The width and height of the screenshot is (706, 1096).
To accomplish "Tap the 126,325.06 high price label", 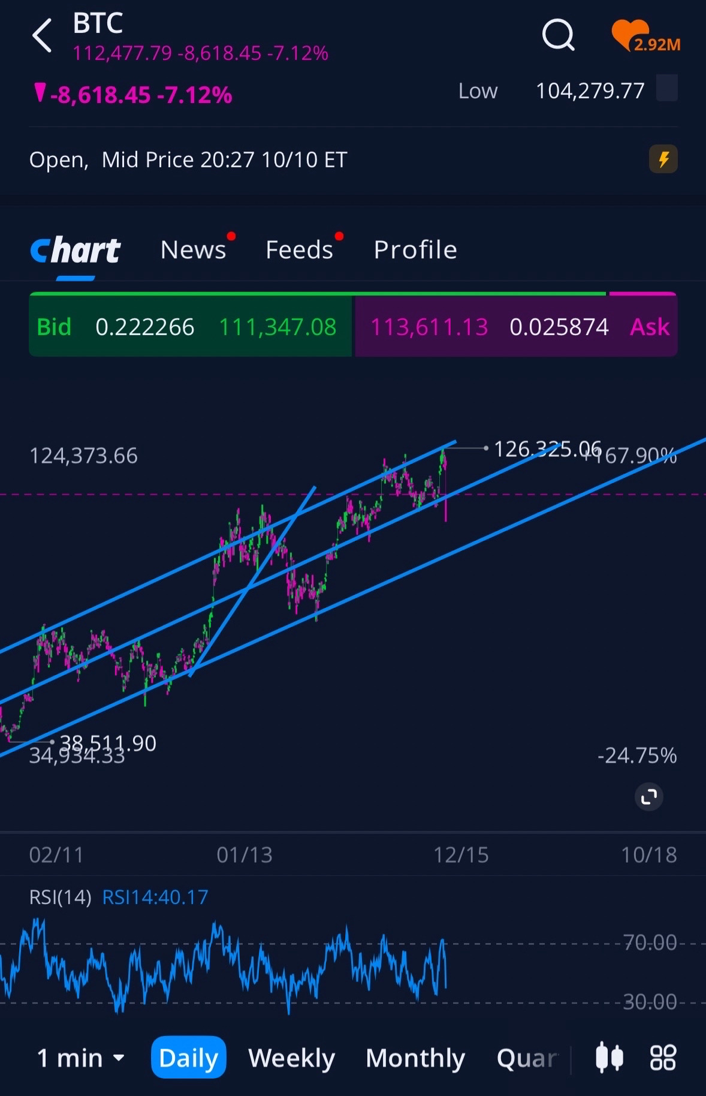I will pos(547,449).
